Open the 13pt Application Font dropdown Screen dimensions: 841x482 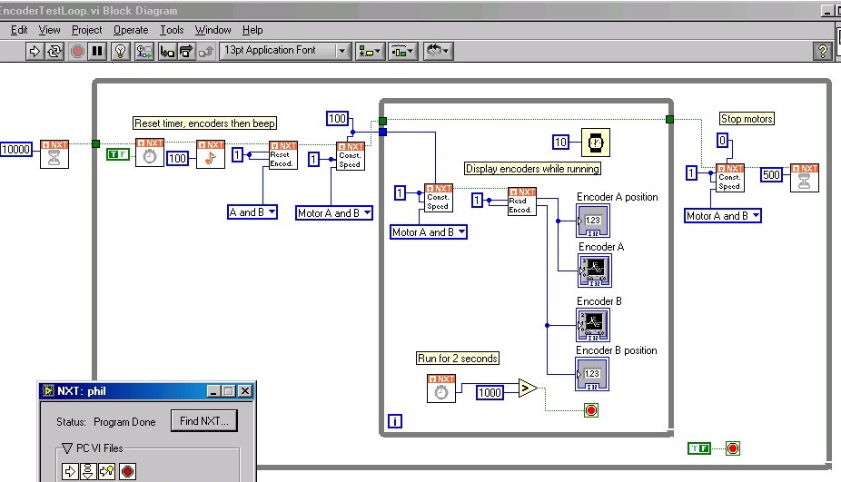click(x=285, y=51)
